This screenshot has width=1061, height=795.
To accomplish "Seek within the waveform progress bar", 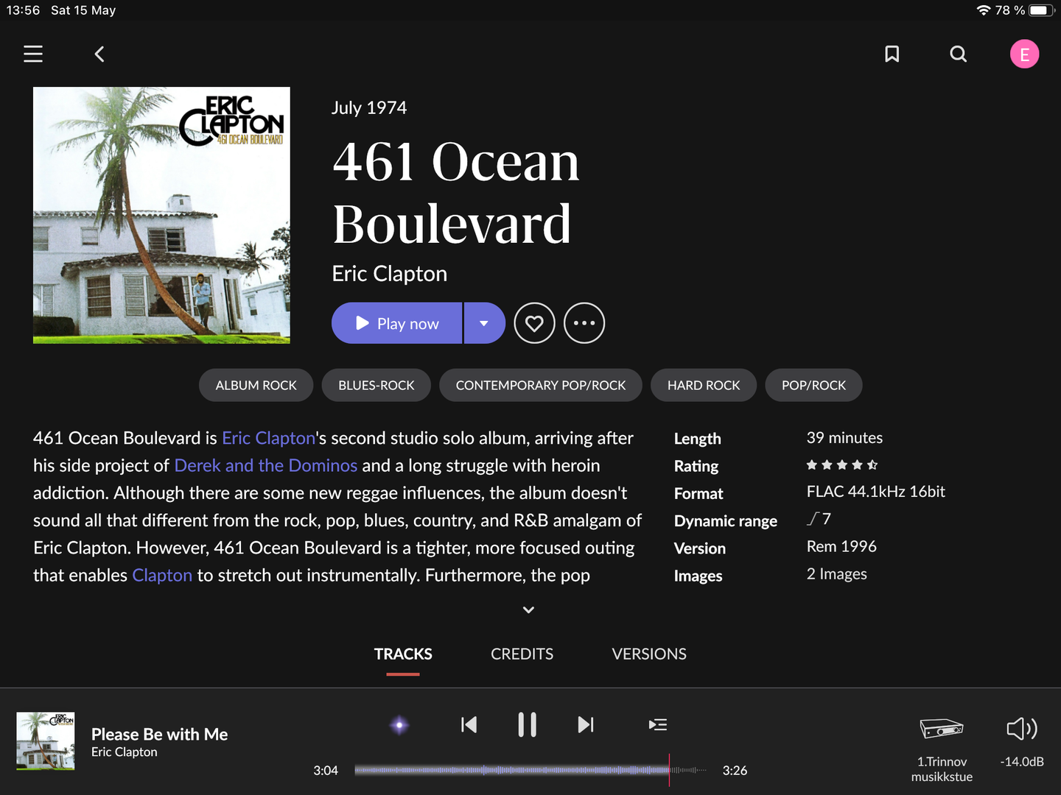I will 530,770.
